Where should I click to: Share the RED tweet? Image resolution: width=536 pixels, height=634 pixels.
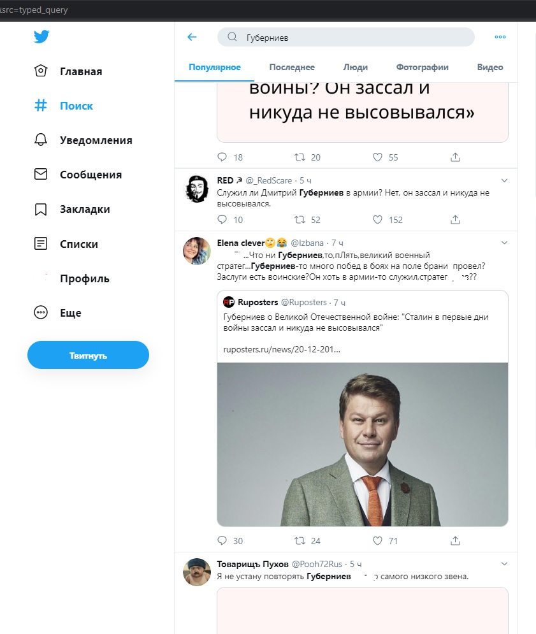tap(455, 220)
